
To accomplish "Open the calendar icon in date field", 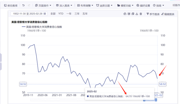I will point(45,14).
